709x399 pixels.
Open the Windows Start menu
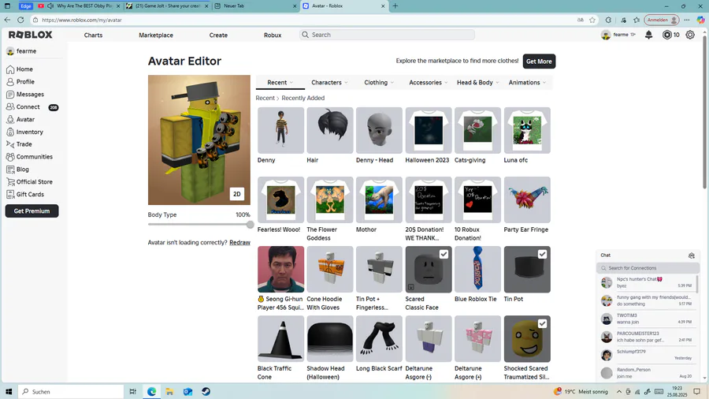pyautogui.click(x=9, y=391)
